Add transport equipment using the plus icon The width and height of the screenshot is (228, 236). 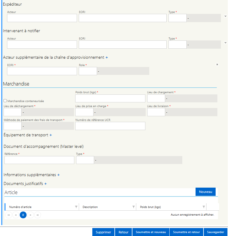click(51, 135)
